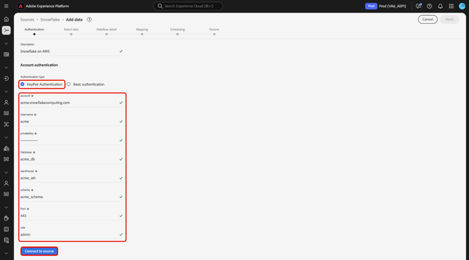The width and height of the screenshot is (469, 260).
Task: Open the circular arrow-in sidebar icon
Action: point(6,78)
